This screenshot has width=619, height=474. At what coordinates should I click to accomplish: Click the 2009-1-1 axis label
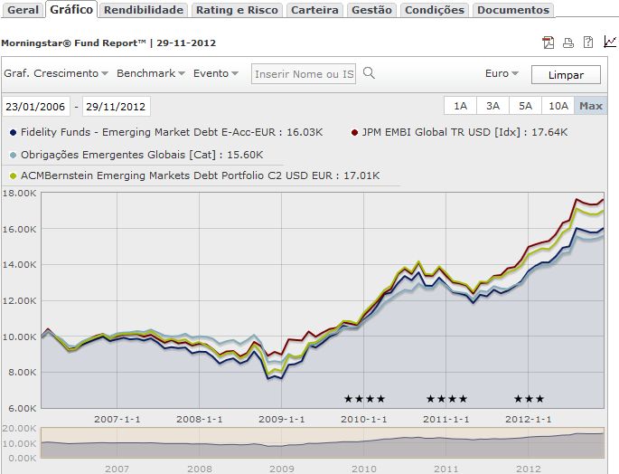pyautogui.click(x=281, y=419)
